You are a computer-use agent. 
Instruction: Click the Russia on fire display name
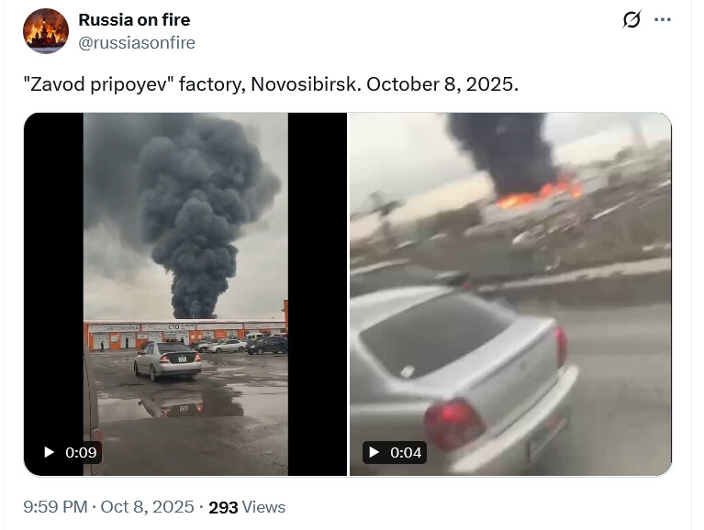[134, 20]
